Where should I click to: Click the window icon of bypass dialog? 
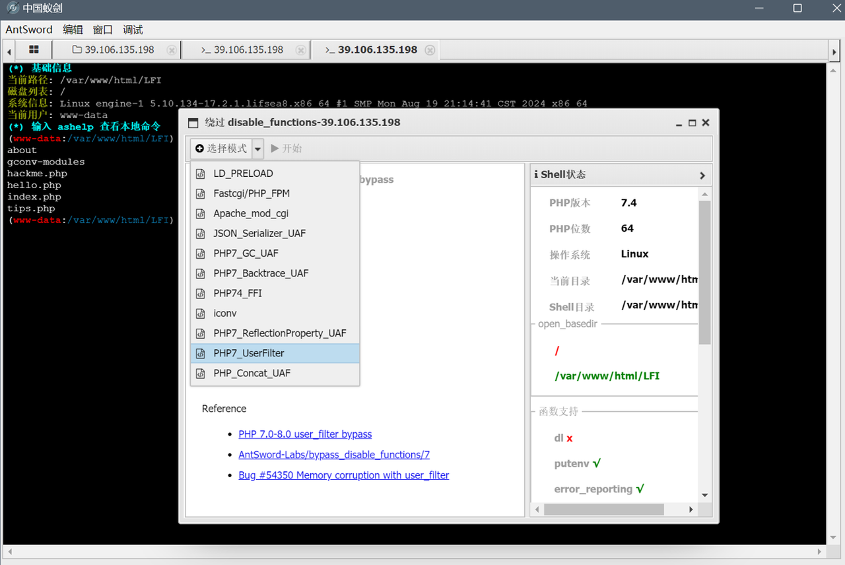(193, 123)
